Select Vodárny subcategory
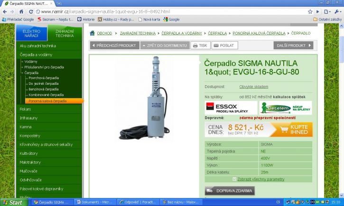This screenshot has height=206, width=344. (31, 62)
